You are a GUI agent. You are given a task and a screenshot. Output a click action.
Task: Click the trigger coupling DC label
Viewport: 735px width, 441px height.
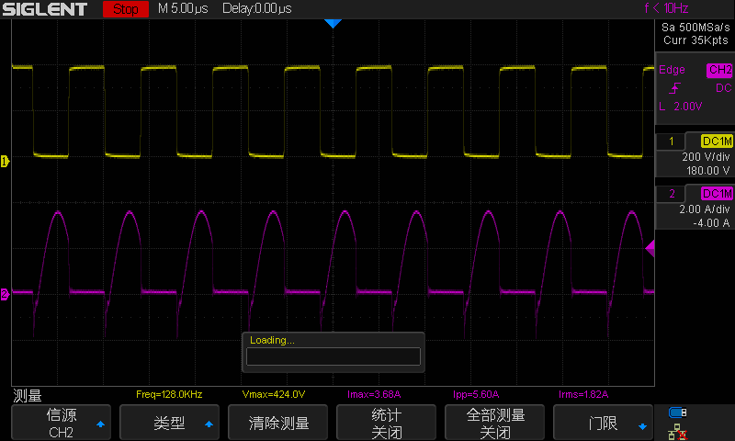click(723, 88)
